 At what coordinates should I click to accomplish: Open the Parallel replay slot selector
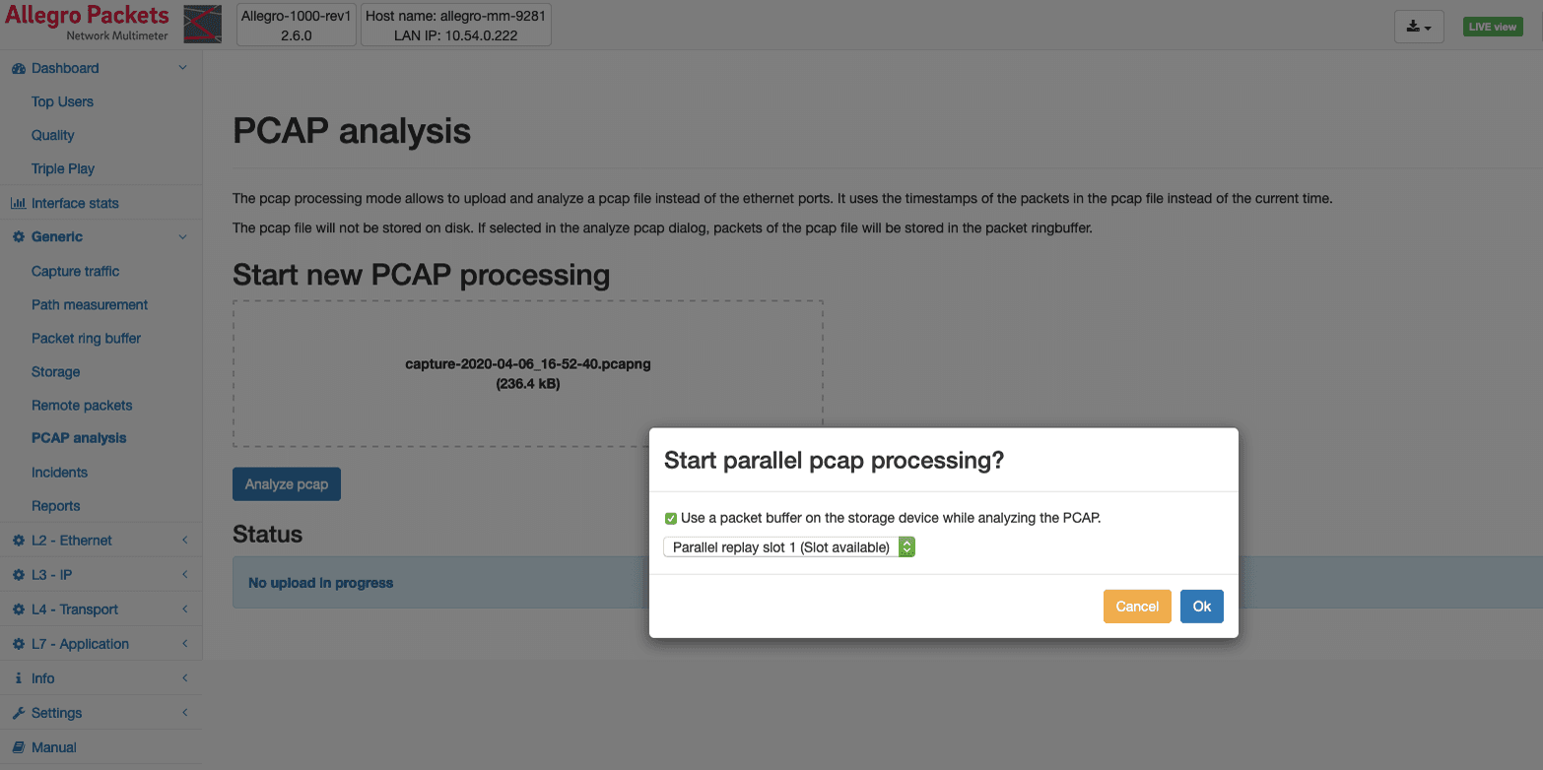click(x=788, y=546)
